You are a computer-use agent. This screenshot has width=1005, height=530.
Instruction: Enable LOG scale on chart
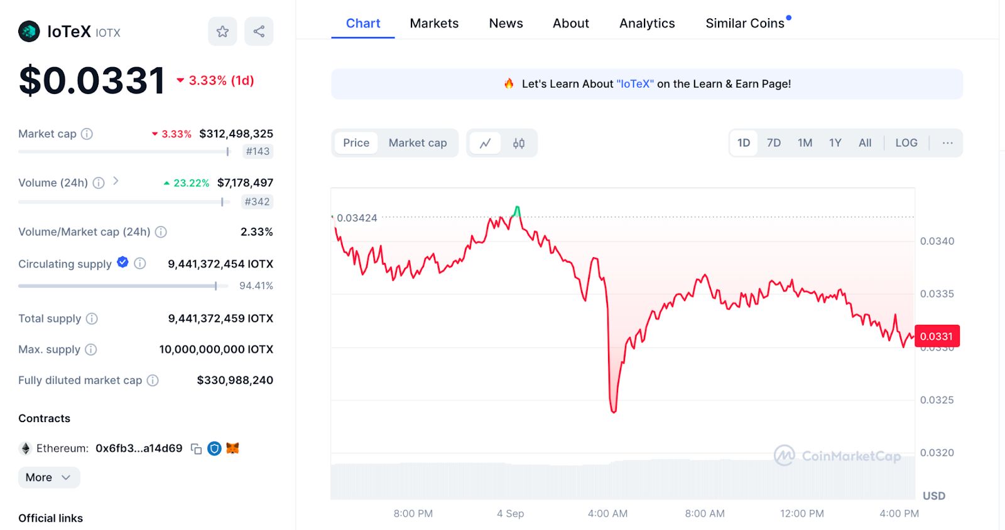tap(906, 143)
